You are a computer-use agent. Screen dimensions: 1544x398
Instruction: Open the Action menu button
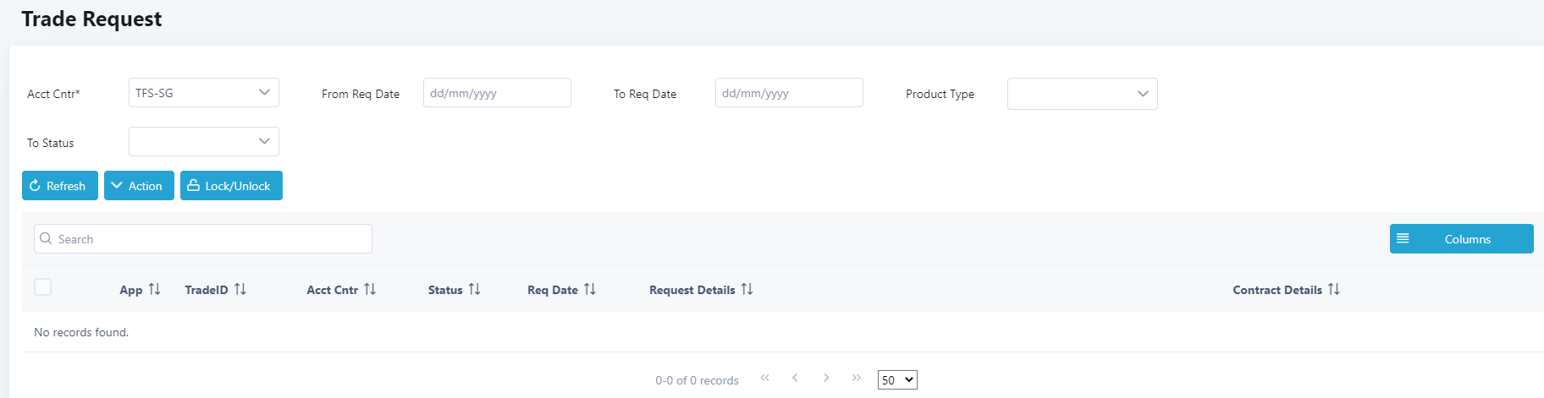(x=139, y=186)
